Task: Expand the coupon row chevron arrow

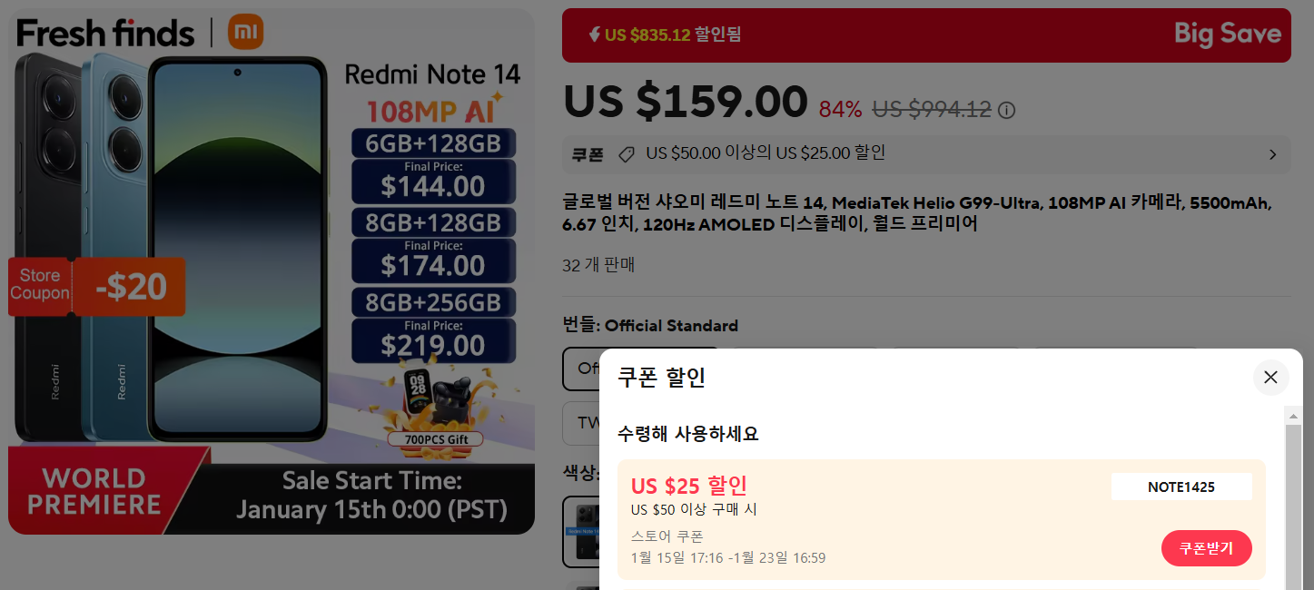Action: (1272, 154)
